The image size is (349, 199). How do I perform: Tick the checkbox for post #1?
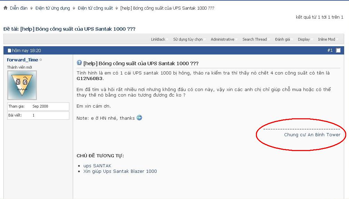click(x=338, y=50)
